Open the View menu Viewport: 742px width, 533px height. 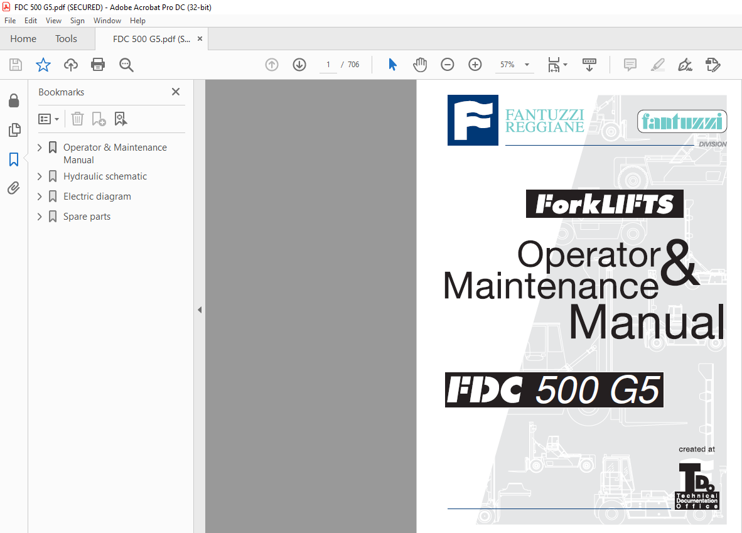pos(53,20)
